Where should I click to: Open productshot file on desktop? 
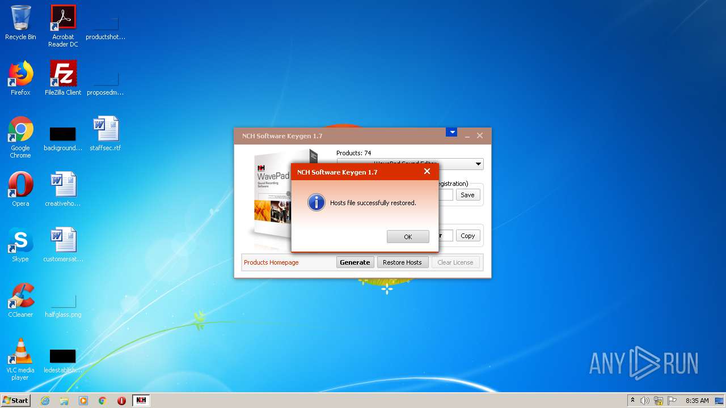click(x=105, y=26)
